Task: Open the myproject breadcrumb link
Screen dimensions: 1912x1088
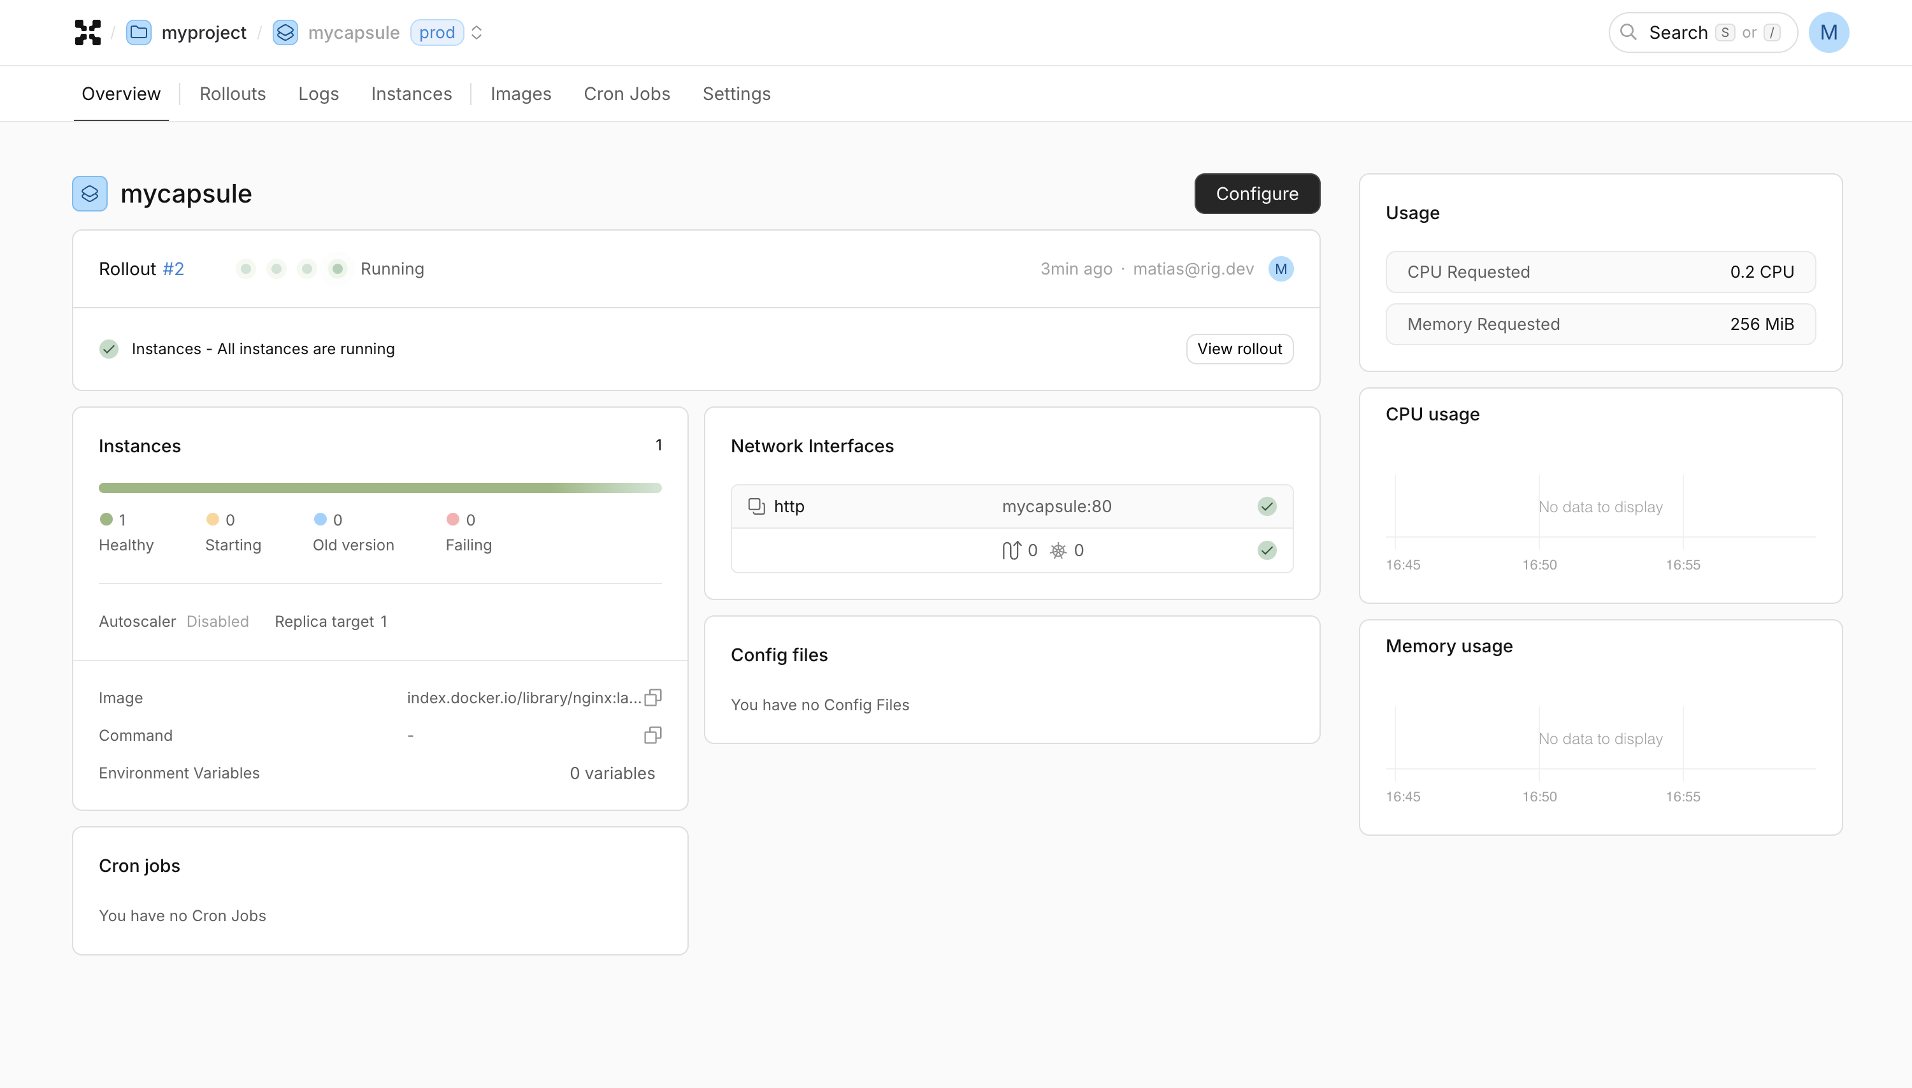Action: click(203, 32)
